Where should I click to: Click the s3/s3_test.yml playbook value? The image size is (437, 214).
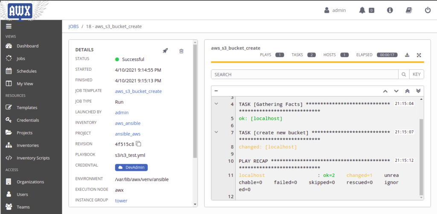coord(130,155)
